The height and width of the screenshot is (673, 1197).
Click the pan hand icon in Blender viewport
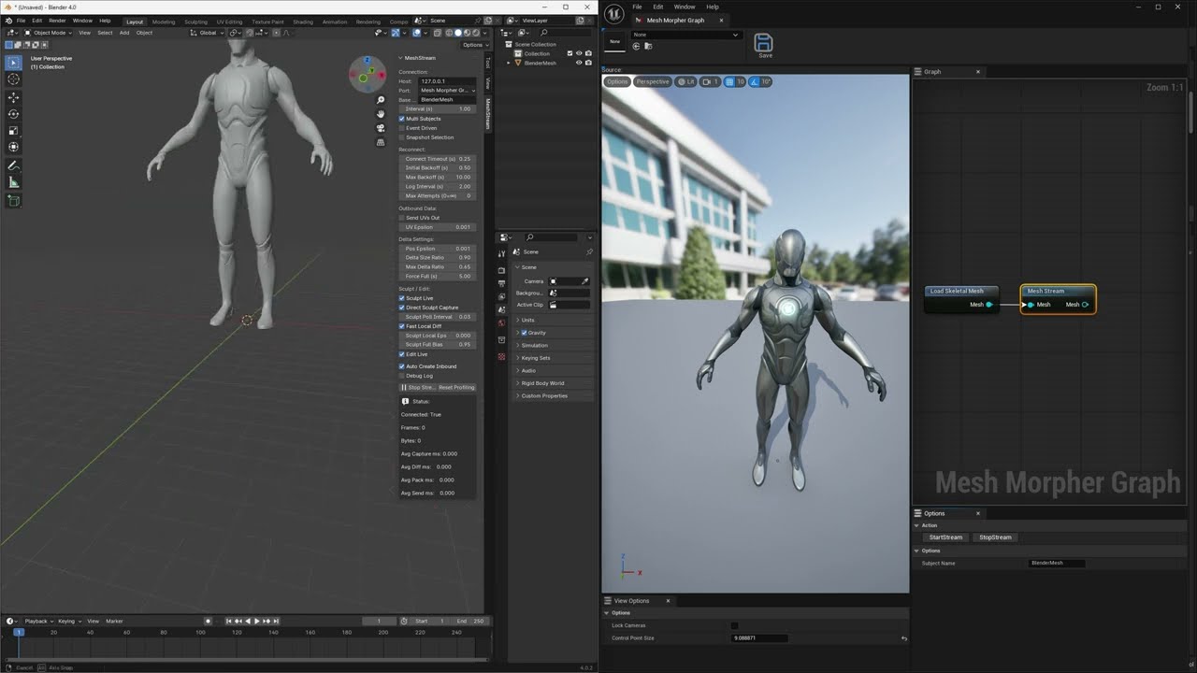click(381, 114)
